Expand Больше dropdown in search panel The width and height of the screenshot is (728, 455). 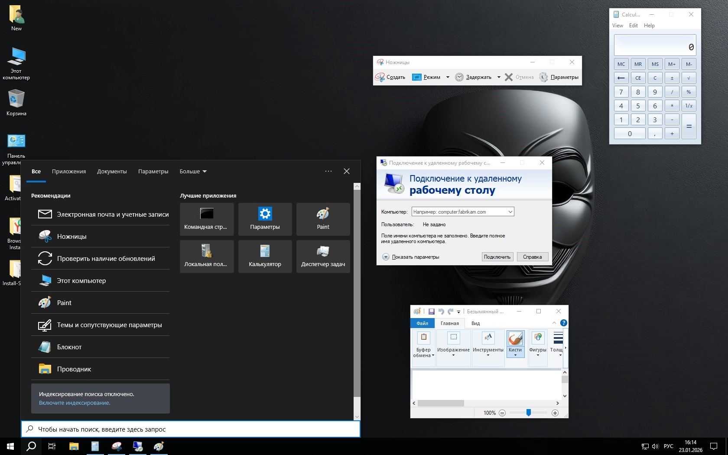click(193, 172)
